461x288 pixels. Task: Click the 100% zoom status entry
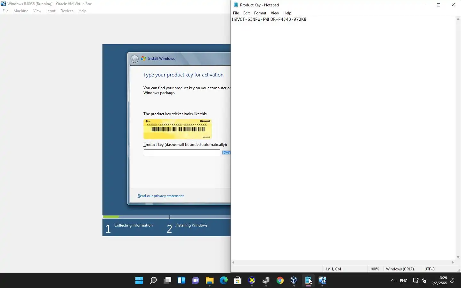coord(375,269)
